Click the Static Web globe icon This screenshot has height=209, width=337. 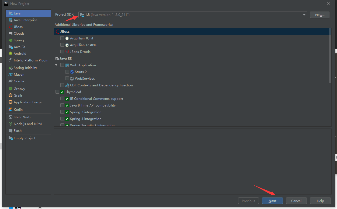click(11, 117)
